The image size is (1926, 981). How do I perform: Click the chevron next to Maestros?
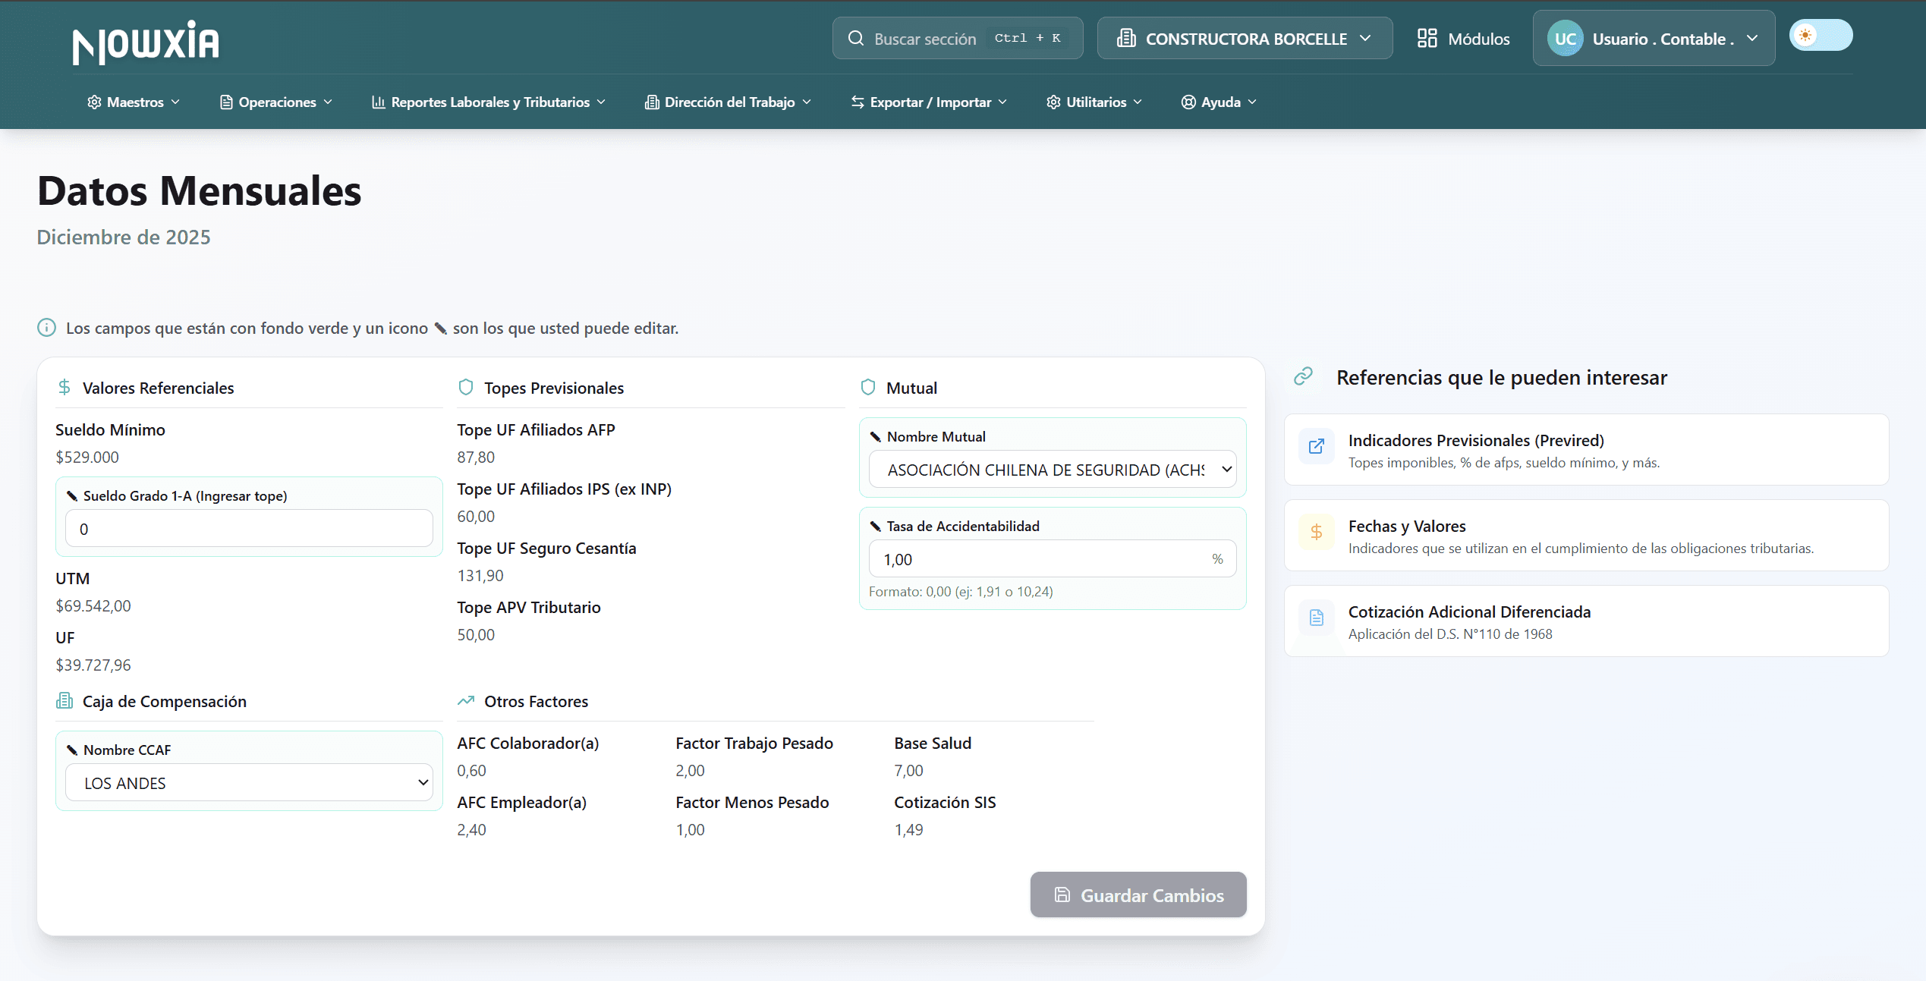[175, 102]
